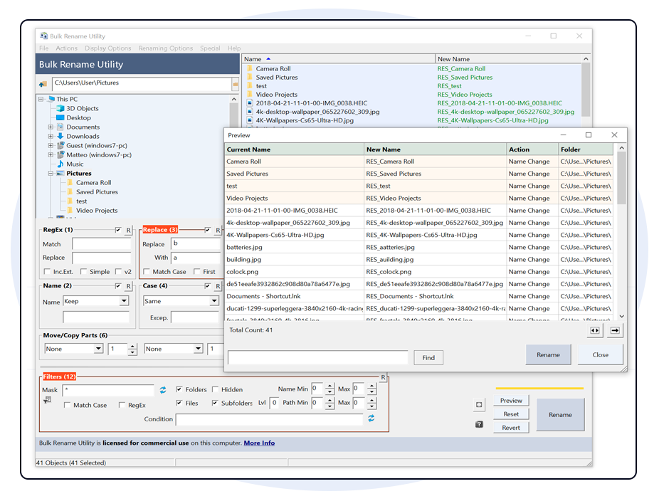Reset the Name (2) section with its R button
The width and height of the screenshot is (659, 501).
(x=128, y=286)
